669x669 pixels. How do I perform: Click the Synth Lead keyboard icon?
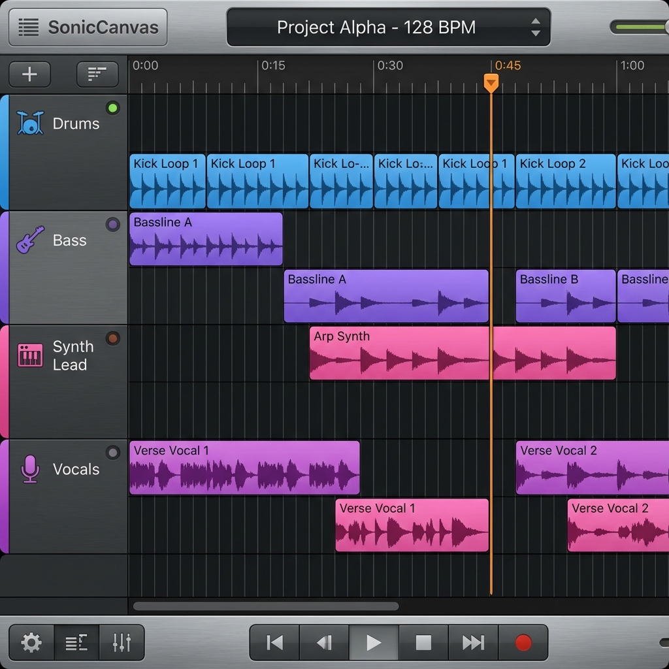click(x=30, y=355)
